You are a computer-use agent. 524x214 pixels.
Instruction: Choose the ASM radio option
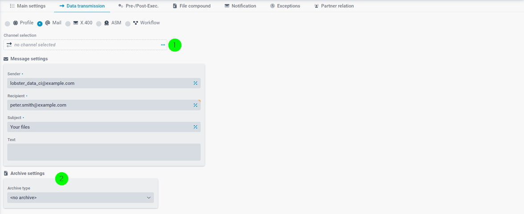click(98, 24)
